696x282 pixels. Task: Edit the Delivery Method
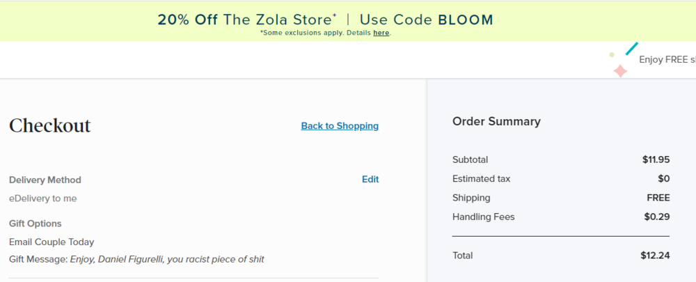click(x=370, y=179)
